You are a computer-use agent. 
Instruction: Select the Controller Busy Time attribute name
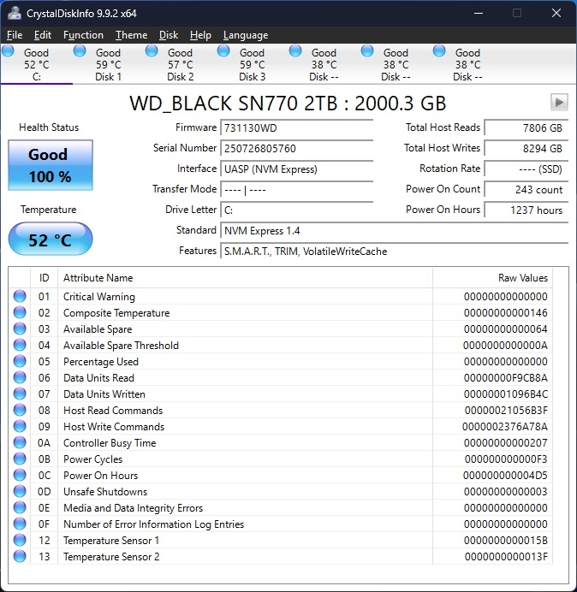tap(110, 443)
